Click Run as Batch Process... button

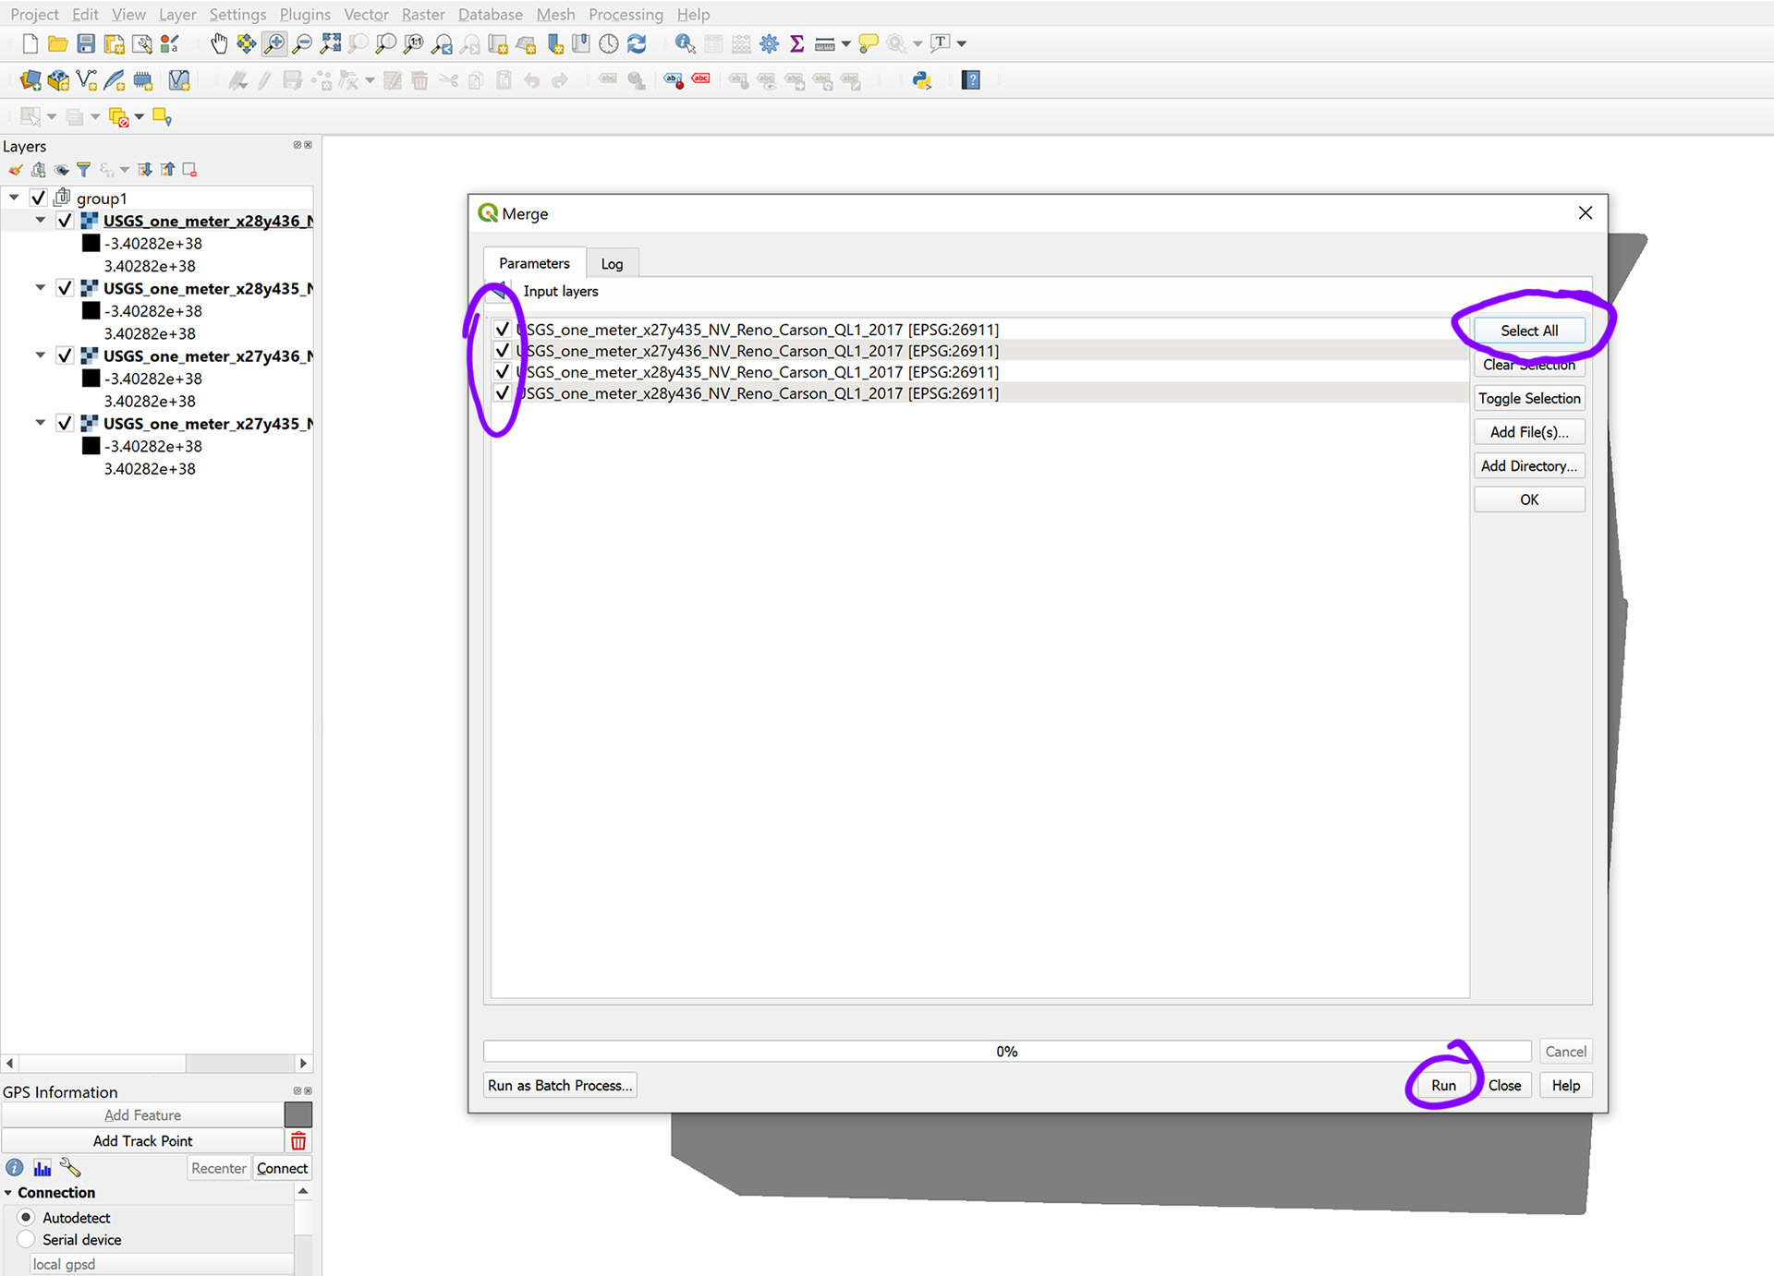[560, 1086]
